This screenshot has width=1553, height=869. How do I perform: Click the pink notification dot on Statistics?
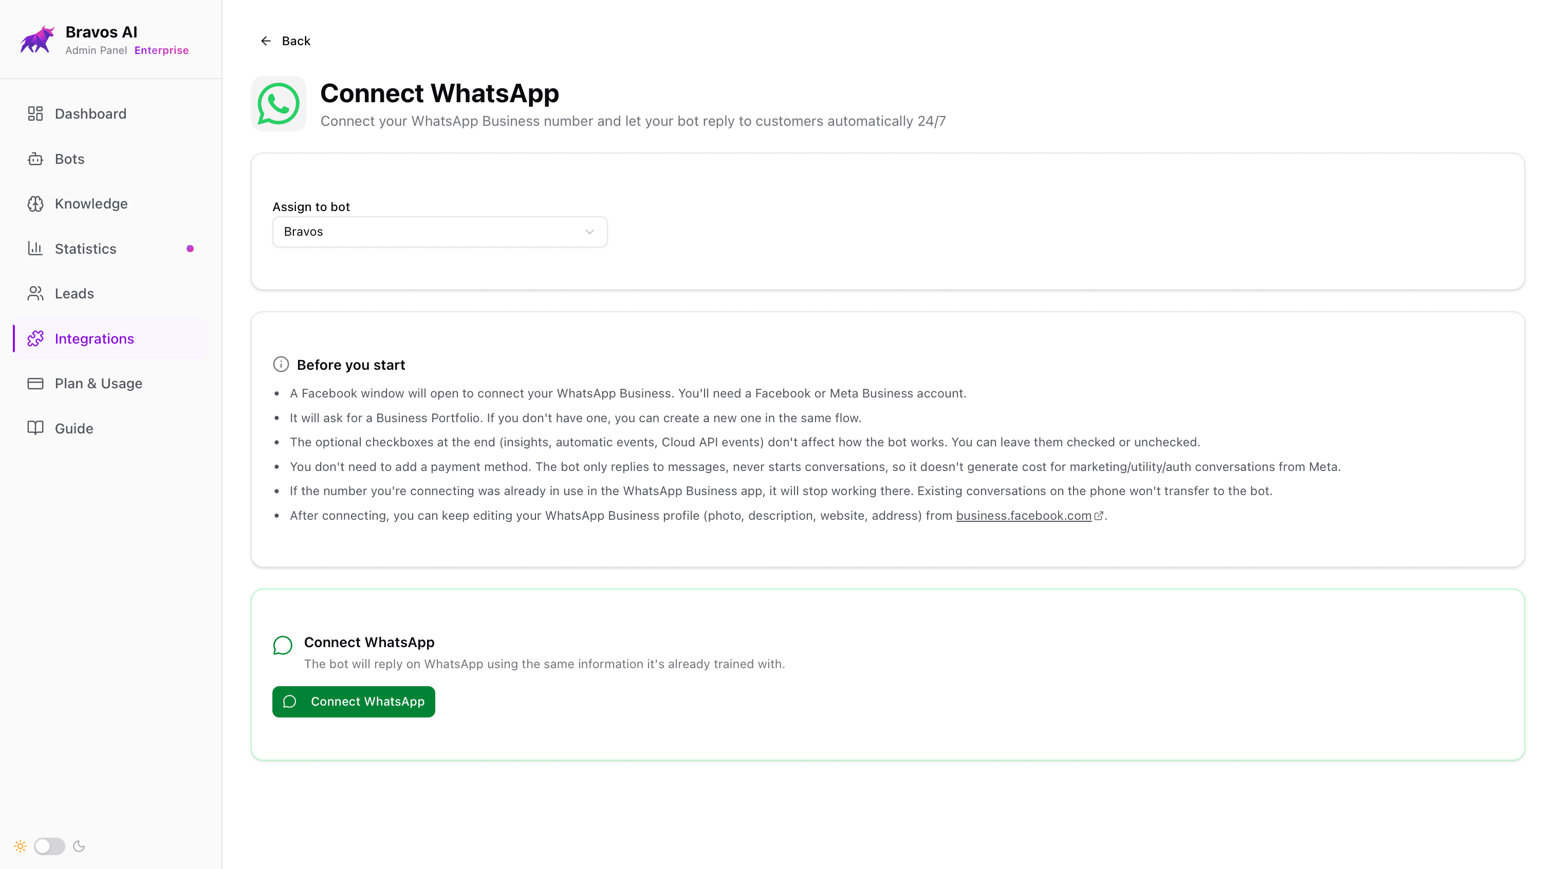(x=190, y=248)
